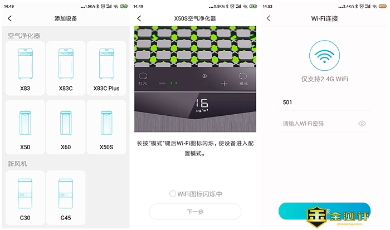390x230 pixels.
Task: Tap the teal confirm button at bottom
Action: (x=325, y=211)
